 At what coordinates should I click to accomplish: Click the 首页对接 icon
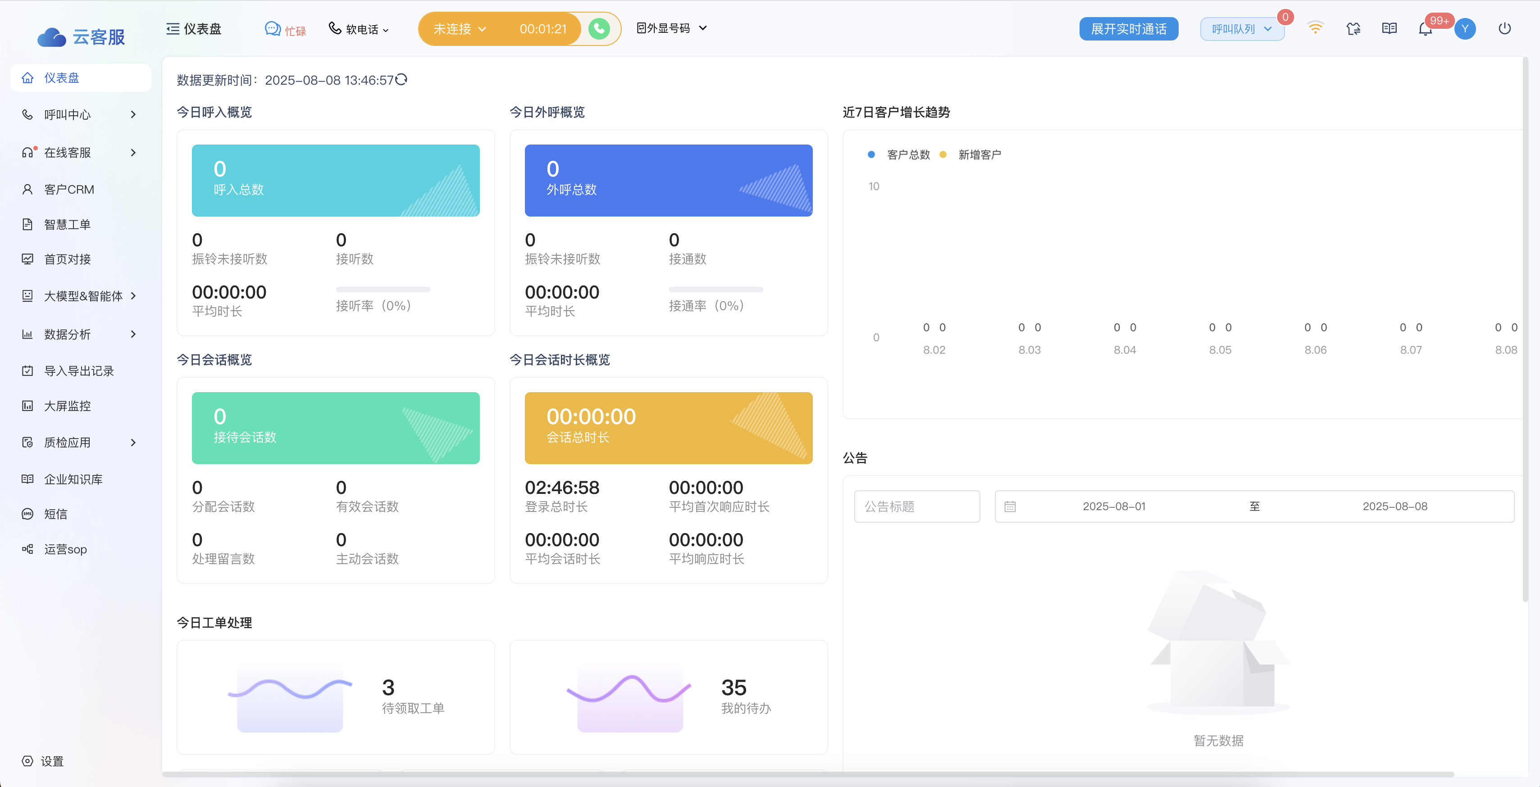[x=27, y=259]
